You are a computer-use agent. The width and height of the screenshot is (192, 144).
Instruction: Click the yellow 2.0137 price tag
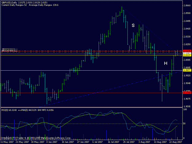(x=187, y=55)
